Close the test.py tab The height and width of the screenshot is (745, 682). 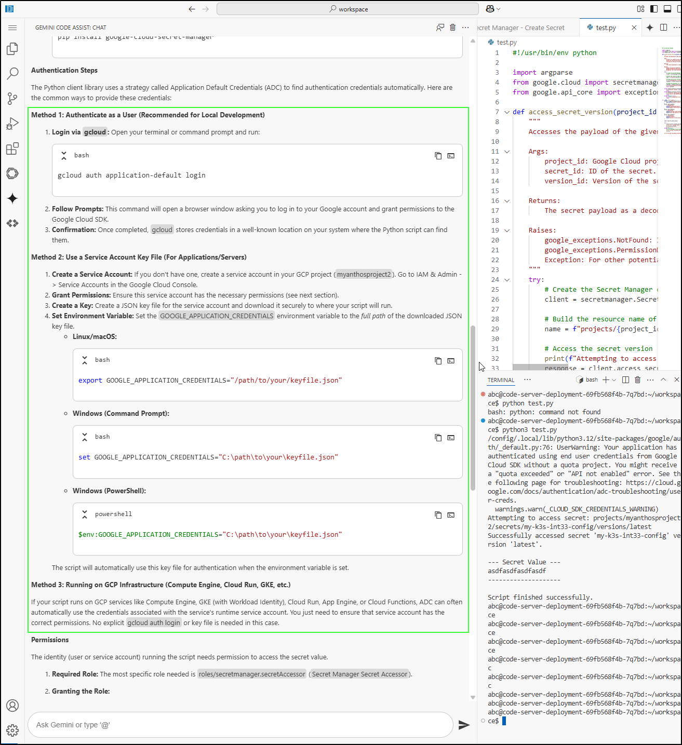click(634, 28)
